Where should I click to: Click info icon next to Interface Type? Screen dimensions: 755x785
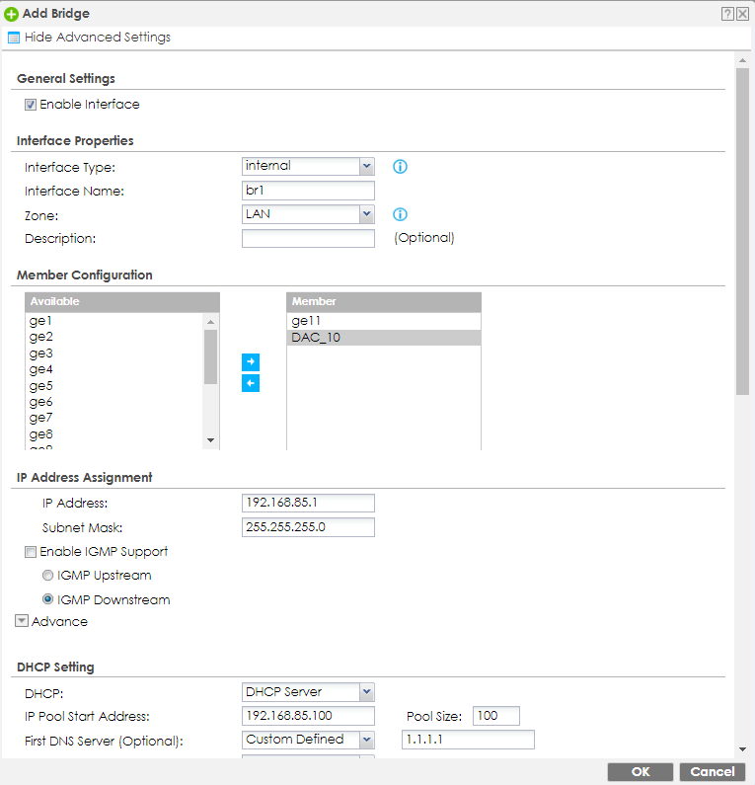(400, 167)
